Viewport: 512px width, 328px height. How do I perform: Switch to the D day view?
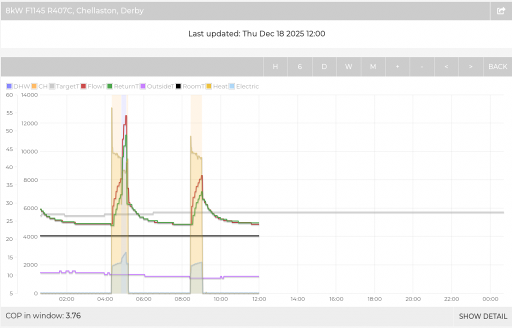click(x=324, y=66)
